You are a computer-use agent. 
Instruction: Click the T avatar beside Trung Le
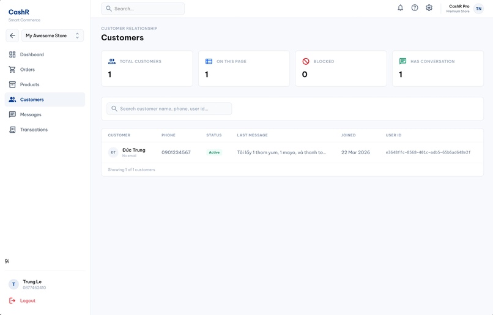tap(13, 284)
